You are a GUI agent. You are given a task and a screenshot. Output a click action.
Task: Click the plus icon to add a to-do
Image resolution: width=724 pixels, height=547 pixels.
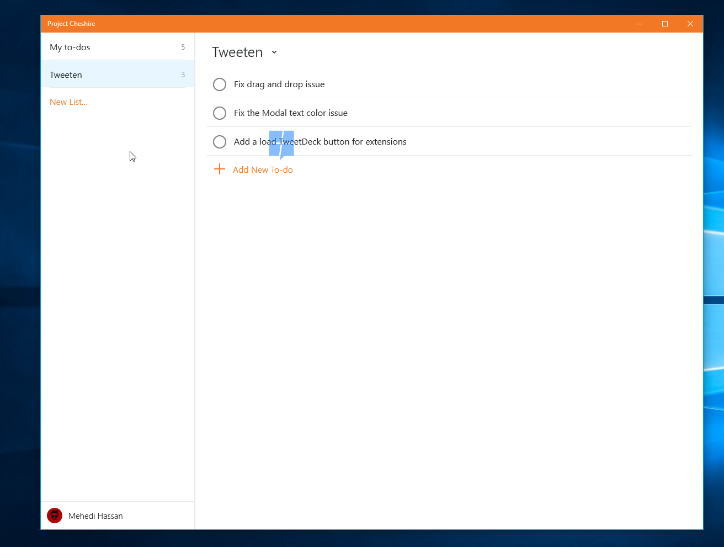point(220,169)
